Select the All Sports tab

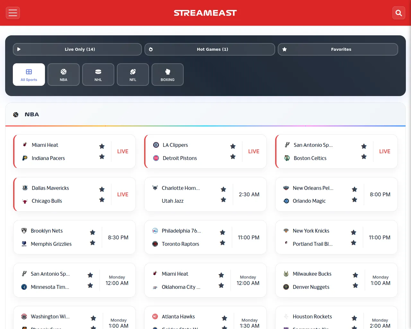point(29,75)
